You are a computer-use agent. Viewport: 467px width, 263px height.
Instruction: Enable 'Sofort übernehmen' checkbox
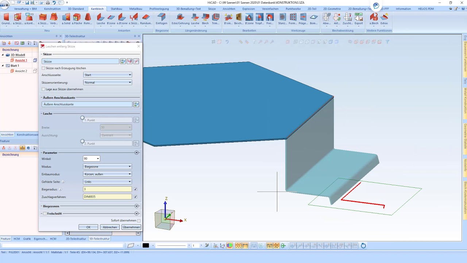click(x=139, y=221)
